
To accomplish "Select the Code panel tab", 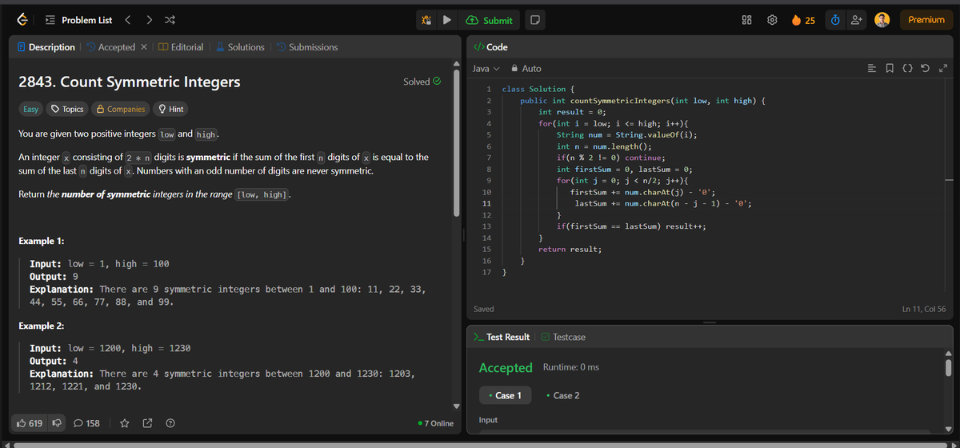I will coord(491,47).
